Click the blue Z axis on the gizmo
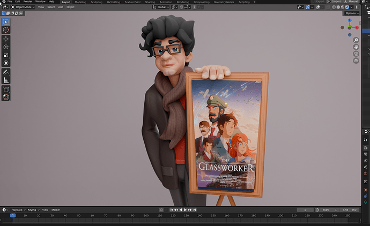The height and width of the screenshot is (226, 370). tap(350, 20)
